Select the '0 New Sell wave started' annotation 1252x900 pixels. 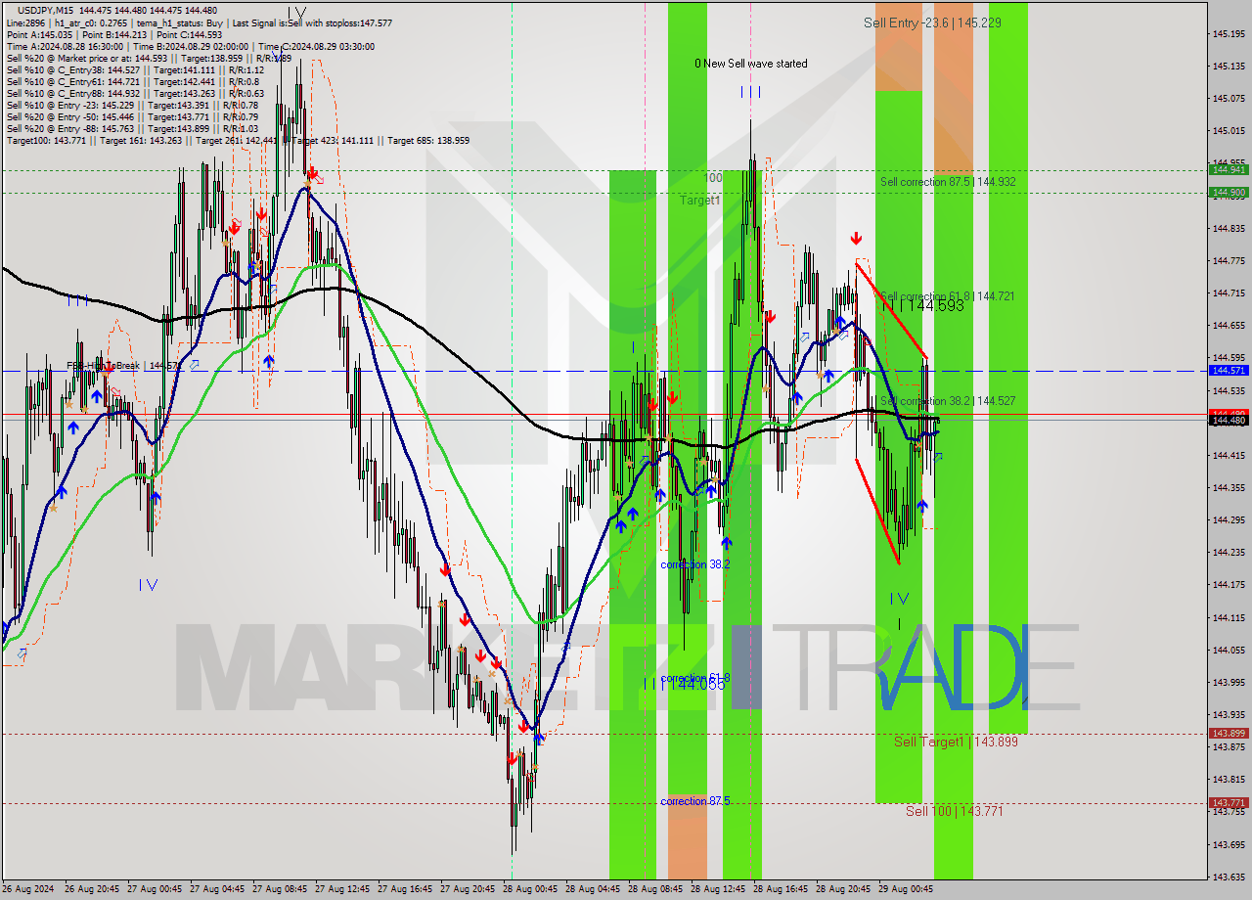[751, 64]
